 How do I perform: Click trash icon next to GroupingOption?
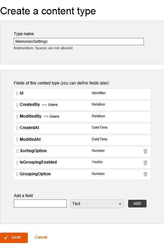click(x=145, y=174)
